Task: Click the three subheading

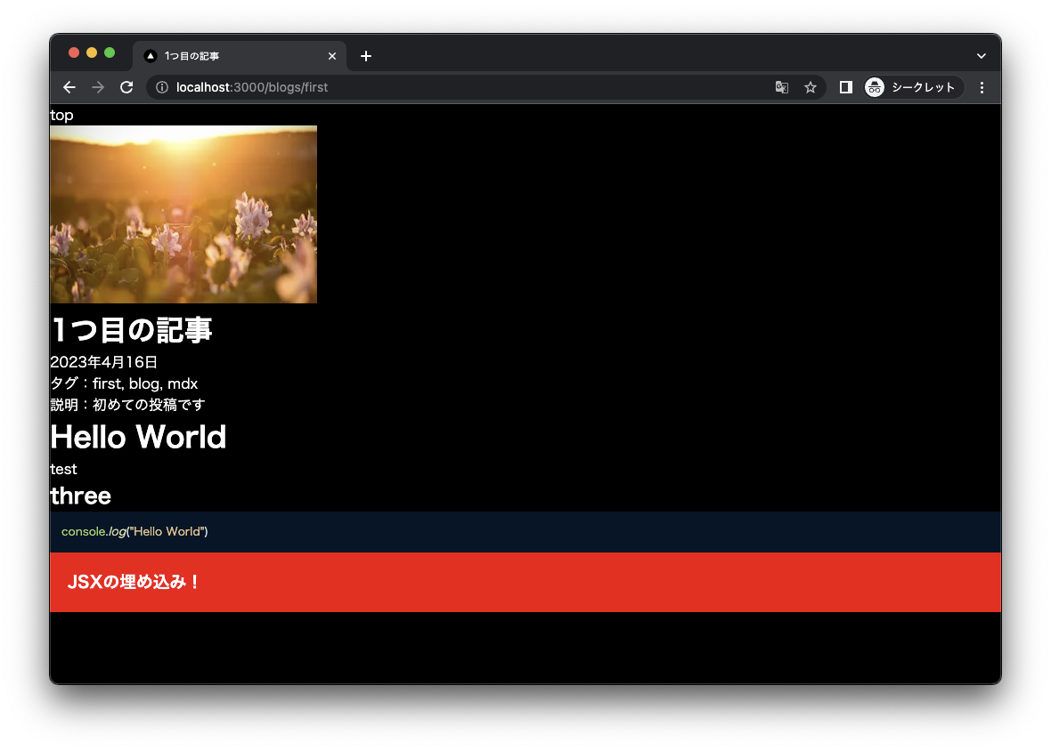Action: (x=80, y=496)
